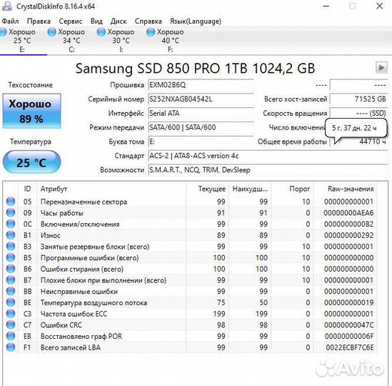This screenshot has height=386, width=392.
Task: Open the Справка menu
Action: (149, 21)
